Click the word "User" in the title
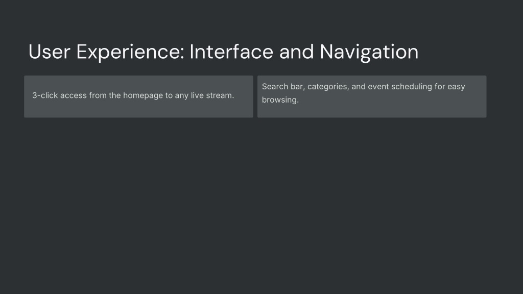Image resolution: width=523 pixels, height=294 pixels. [50, 52]
